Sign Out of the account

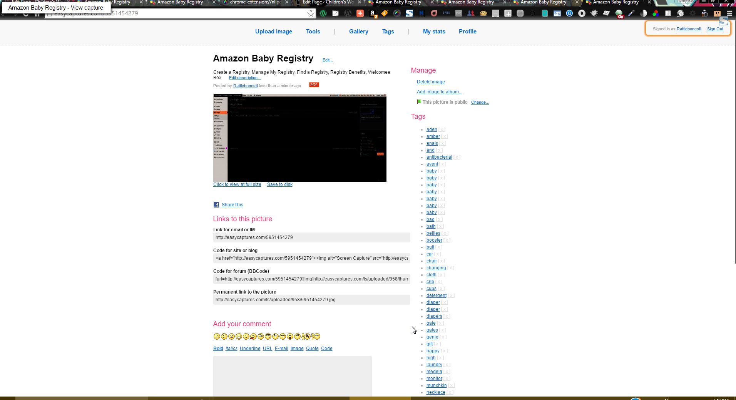(715, 29)
